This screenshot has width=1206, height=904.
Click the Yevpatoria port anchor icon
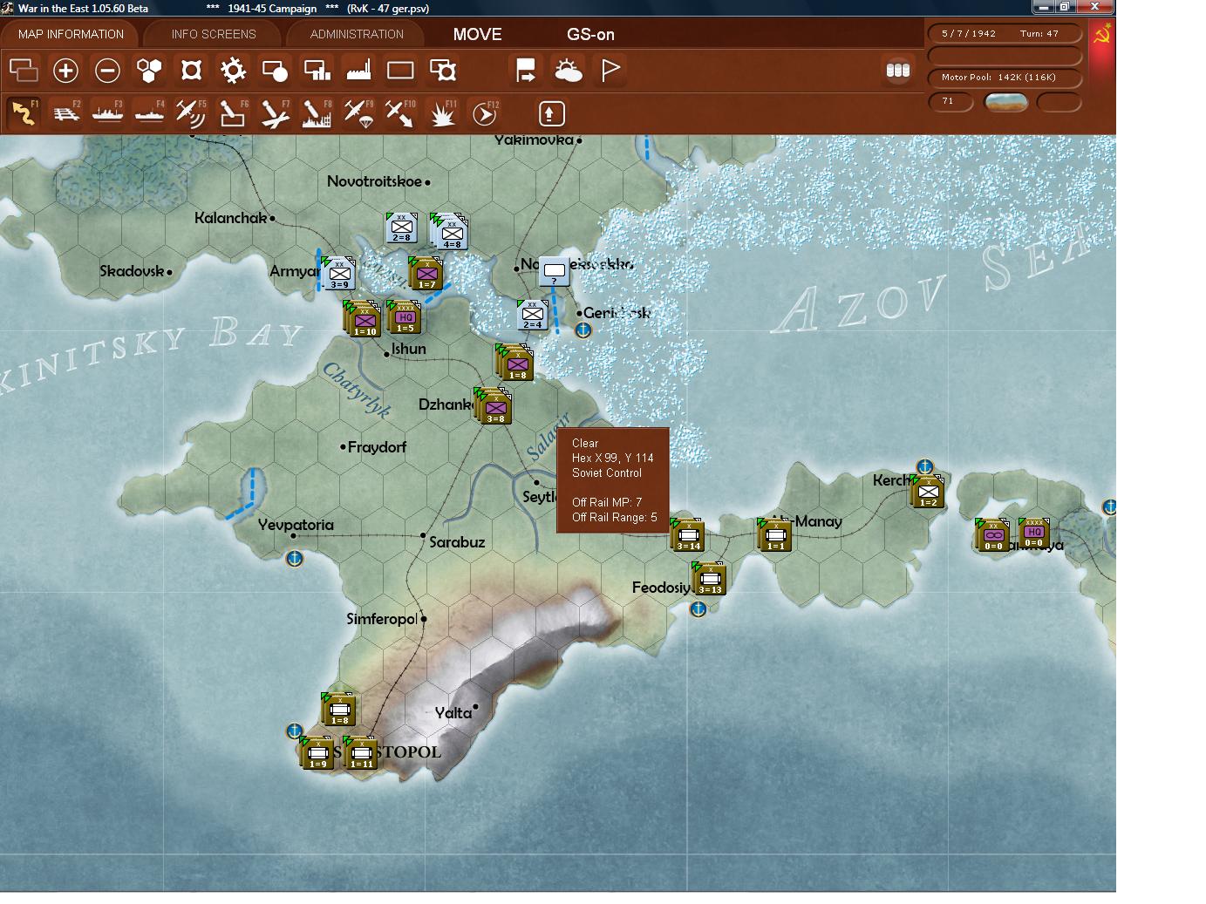click(x=295, y=559)
